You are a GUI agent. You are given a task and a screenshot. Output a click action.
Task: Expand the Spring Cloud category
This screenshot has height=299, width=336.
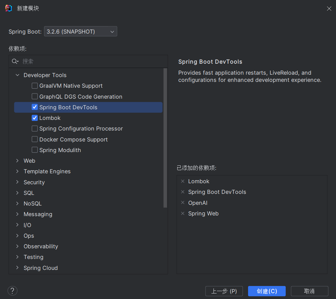(x=17, y=268)
